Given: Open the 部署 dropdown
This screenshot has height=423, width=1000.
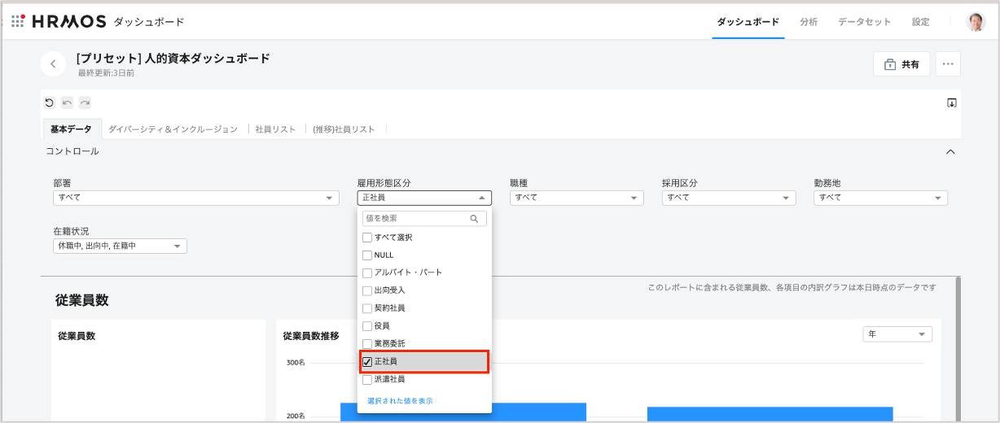Looking at the screenshot, I should pyautogui.click(x=195, y=198).
